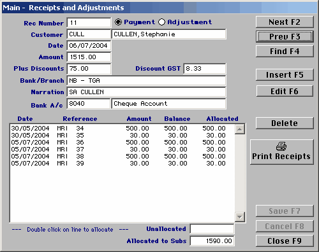Click the Plus Discounts field 75.00
319x252 pixels.
click(x=89, y=69)
